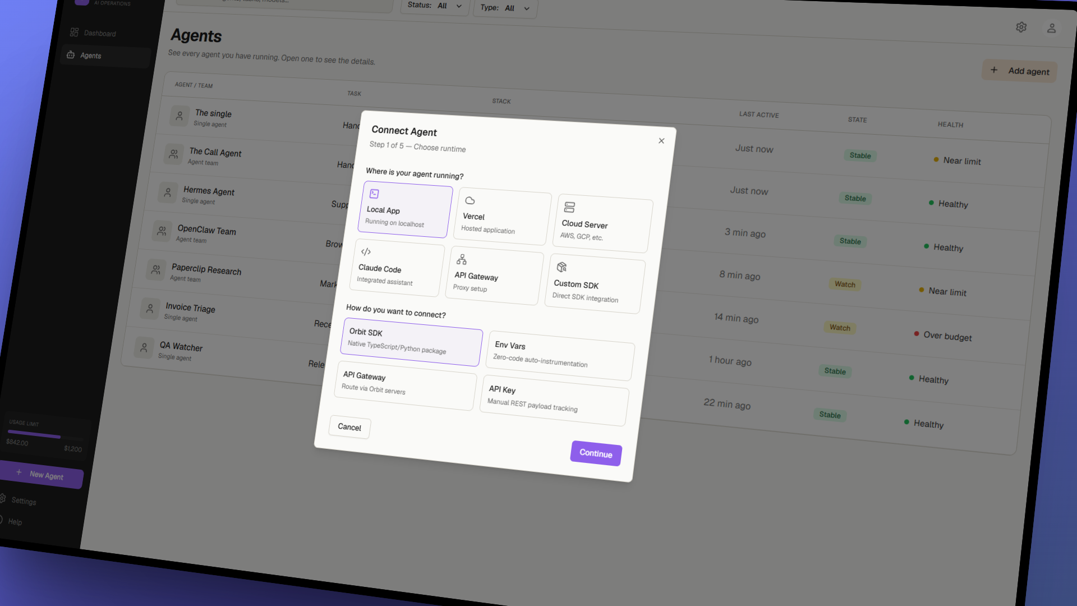Open Help in the sidebar

click(15, 522)
